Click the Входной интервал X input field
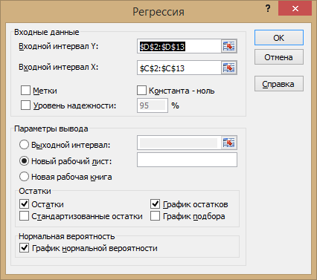This screenshot has height=280, width=317. pos(179,68)
